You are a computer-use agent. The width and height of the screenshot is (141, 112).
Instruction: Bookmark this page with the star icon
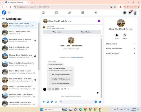pos(115,7)
